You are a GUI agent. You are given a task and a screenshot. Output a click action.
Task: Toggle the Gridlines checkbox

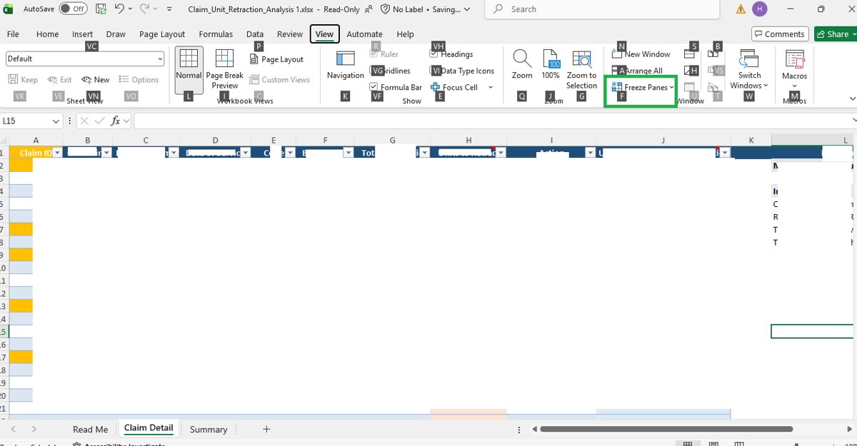click(x=374, y=71)
